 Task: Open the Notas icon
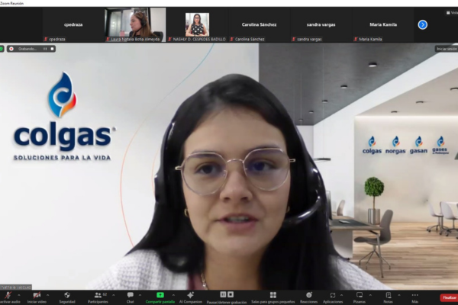tap(389, 295)
